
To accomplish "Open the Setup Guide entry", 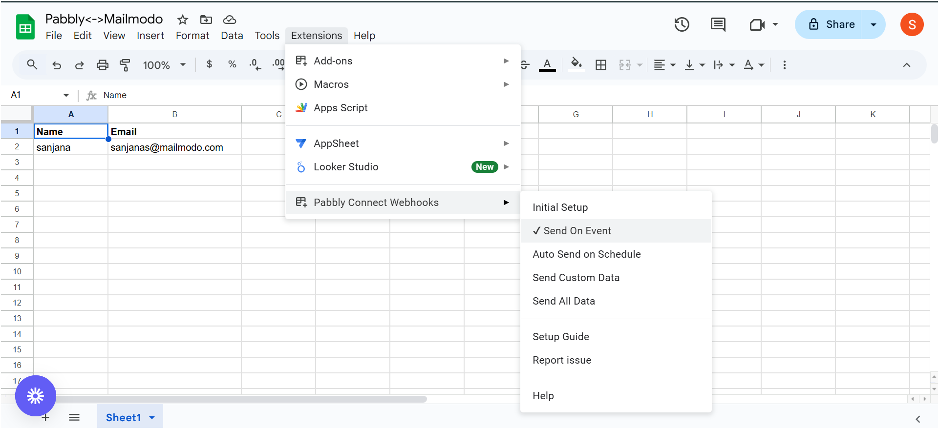I will point(616,337).
